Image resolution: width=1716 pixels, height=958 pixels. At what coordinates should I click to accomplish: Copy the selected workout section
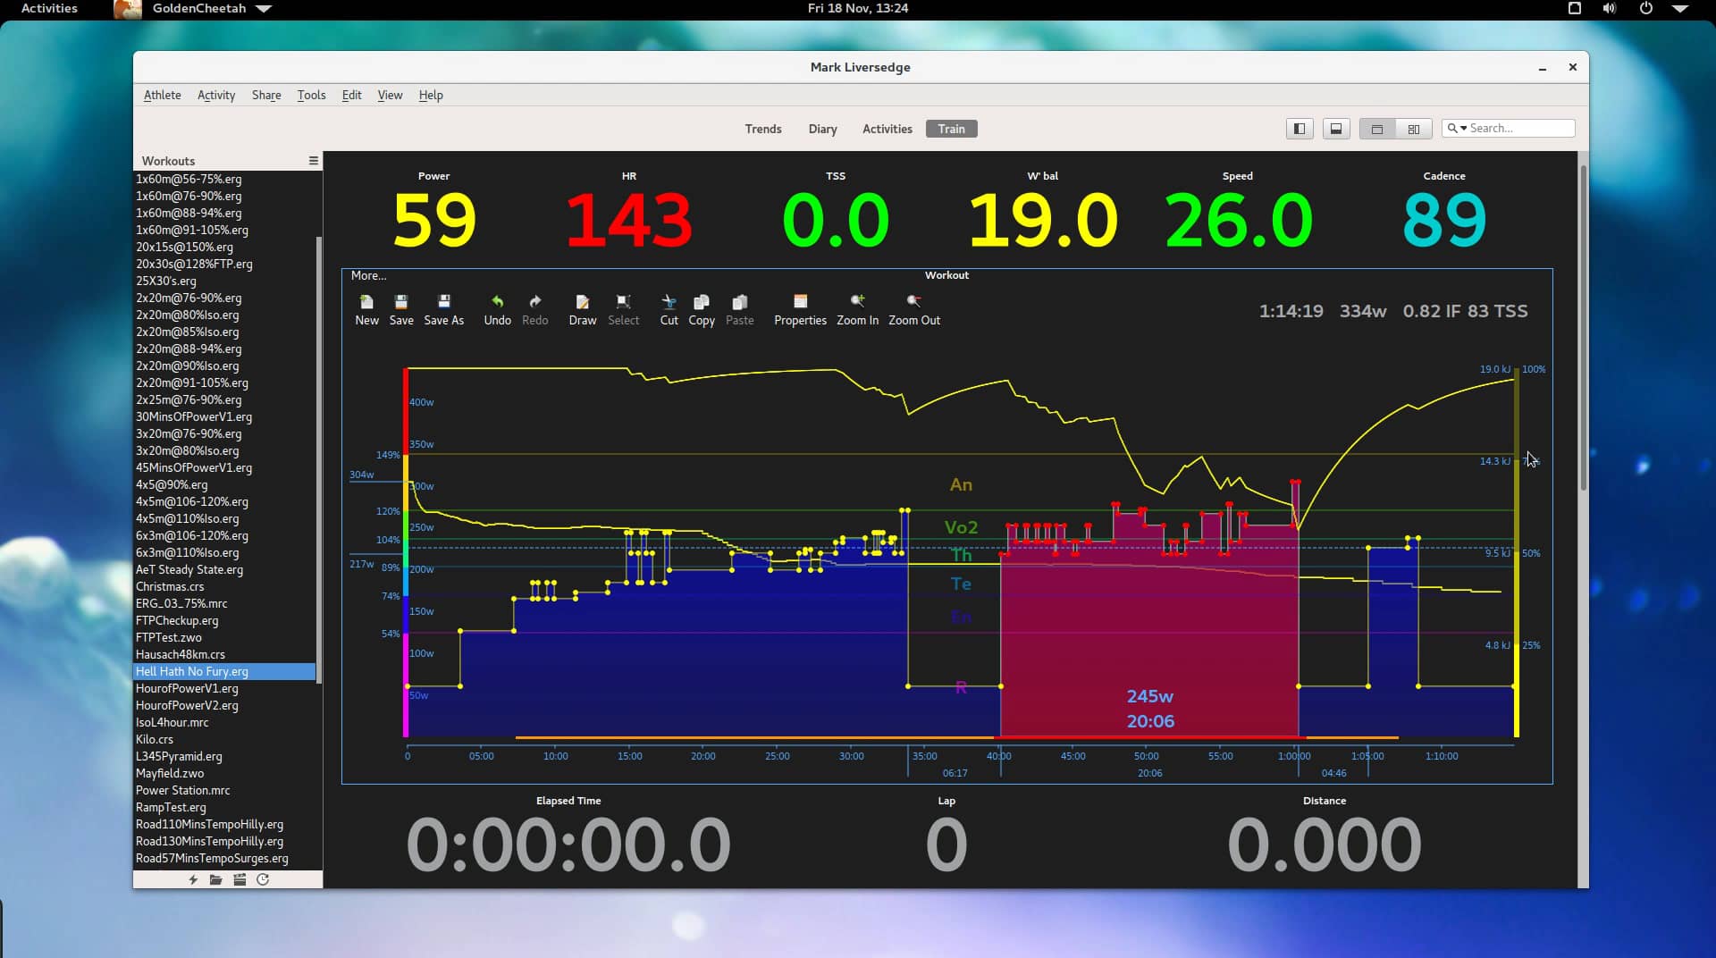point(701,309)
